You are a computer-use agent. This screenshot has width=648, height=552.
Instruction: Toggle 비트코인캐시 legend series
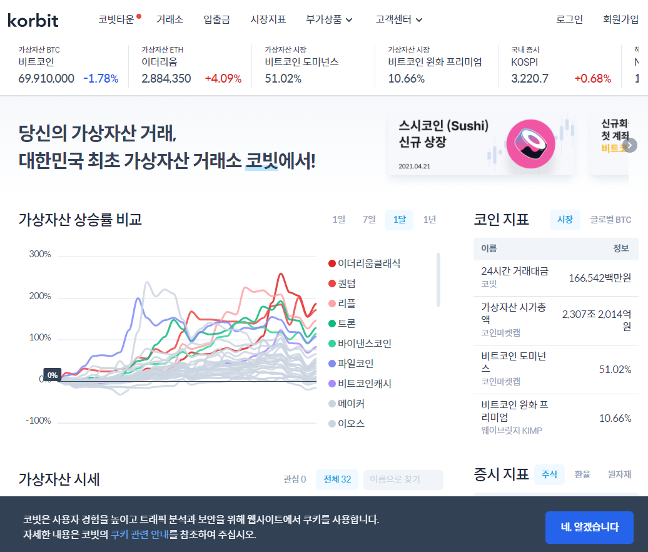click(360, 383)
